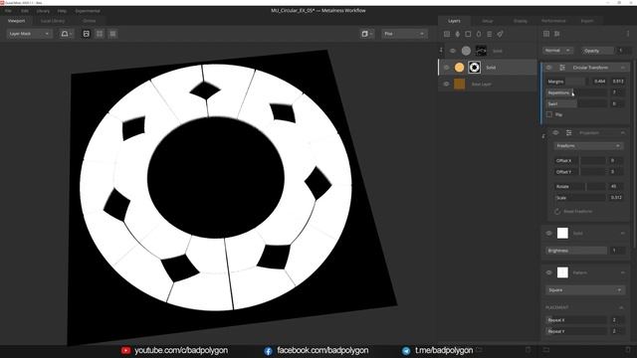Collapse the Solid component section
The width and height of the screenshot is (637, 358).
[623, 233]
